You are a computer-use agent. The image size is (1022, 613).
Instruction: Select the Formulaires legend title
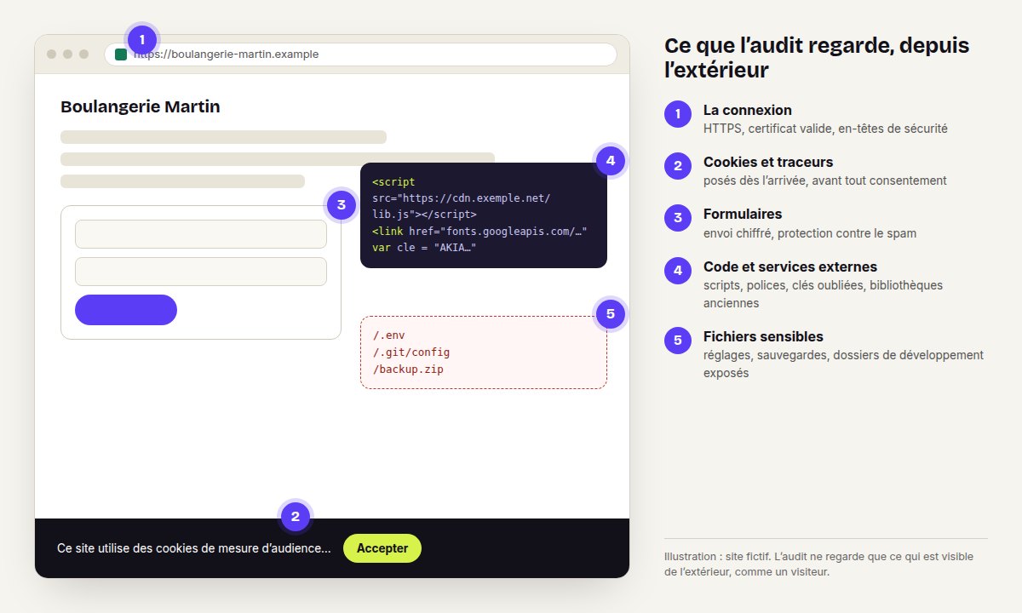tap(743, 214)
